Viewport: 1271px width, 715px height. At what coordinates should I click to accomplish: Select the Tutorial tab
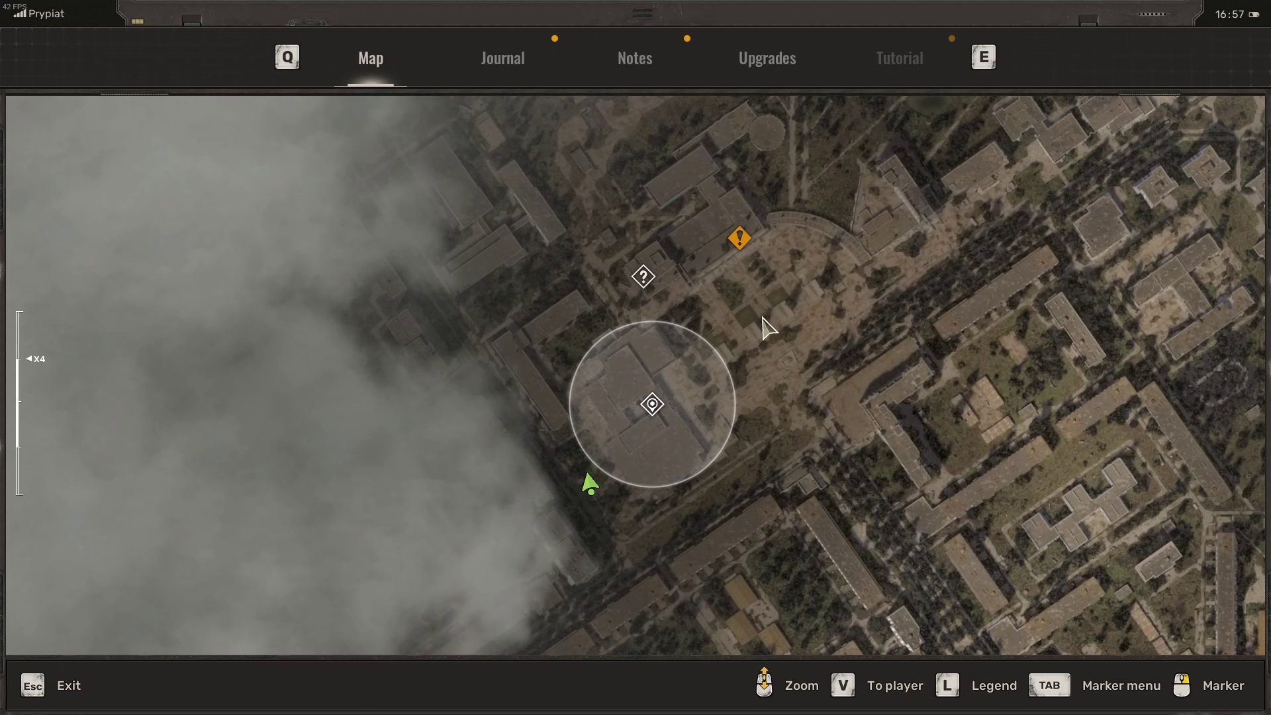(x=899, y=58)
